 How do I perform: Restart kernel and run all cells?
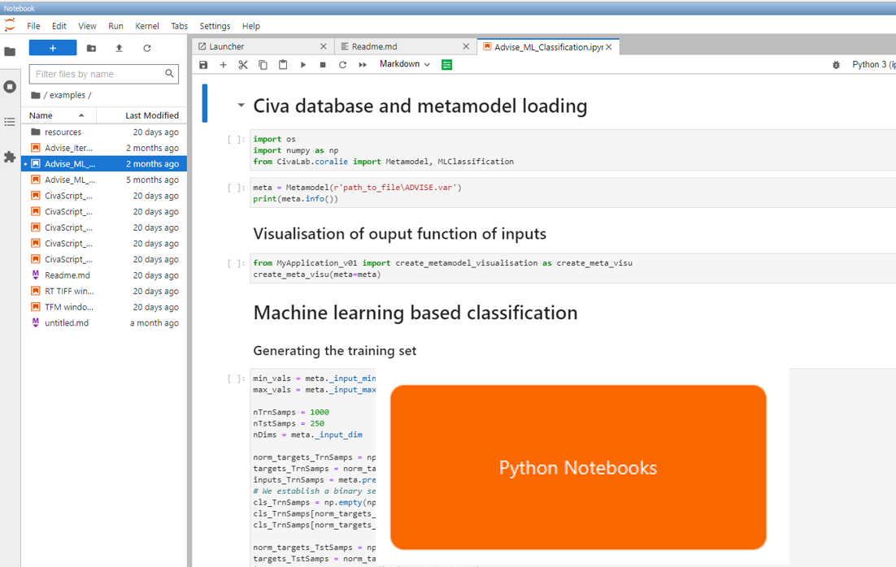pyautogui.click(x=363, y=64)
